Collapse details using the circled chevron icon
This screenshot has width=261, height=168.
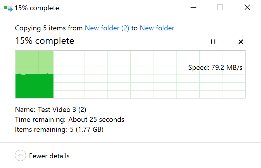[20, 156]
